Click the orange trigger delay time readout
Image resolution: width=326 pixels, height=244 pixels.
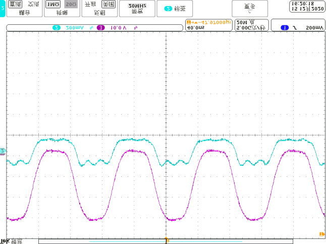(208, 22)
